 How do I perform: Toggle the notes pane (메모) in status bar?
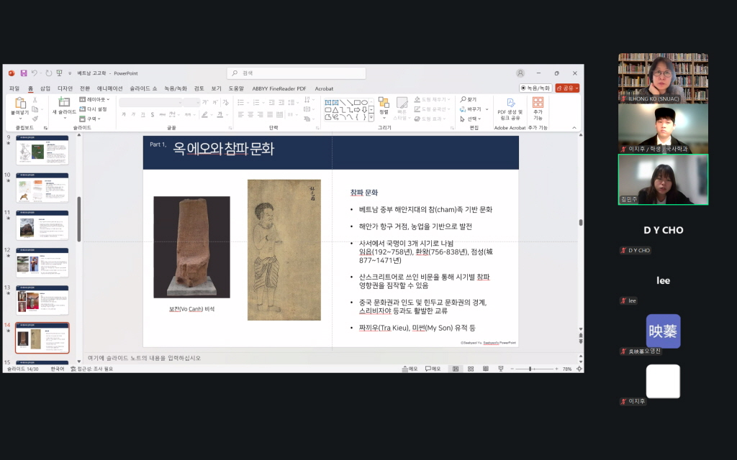pyautogui.click(x=410, y=369)
